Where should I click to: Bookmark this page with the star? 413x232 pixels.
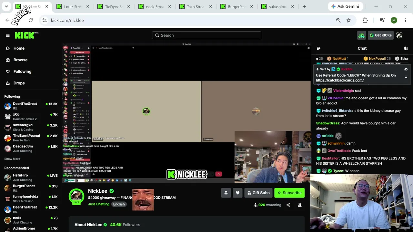tap(349, 20)
